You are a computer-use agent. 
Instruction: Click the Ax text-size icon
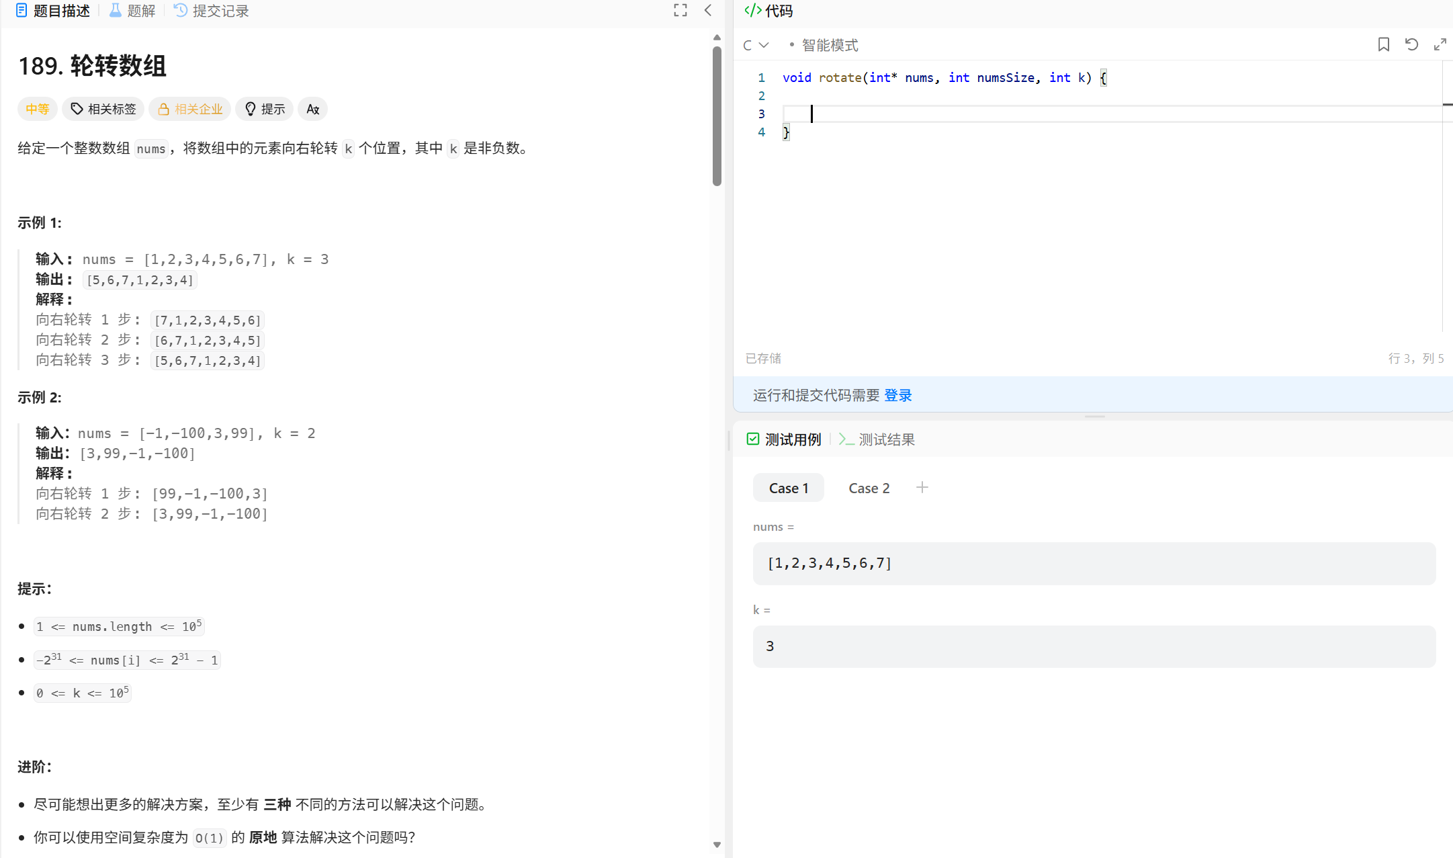tap(312, 109)
